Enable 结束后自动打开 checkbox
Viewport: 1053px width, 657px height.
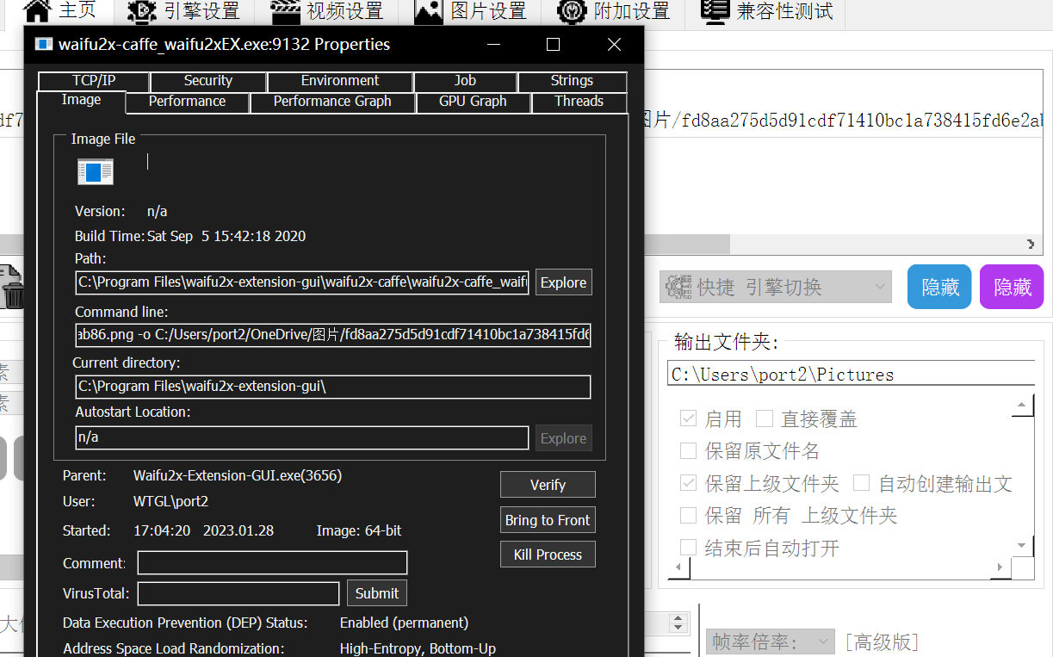coord(688,548)
